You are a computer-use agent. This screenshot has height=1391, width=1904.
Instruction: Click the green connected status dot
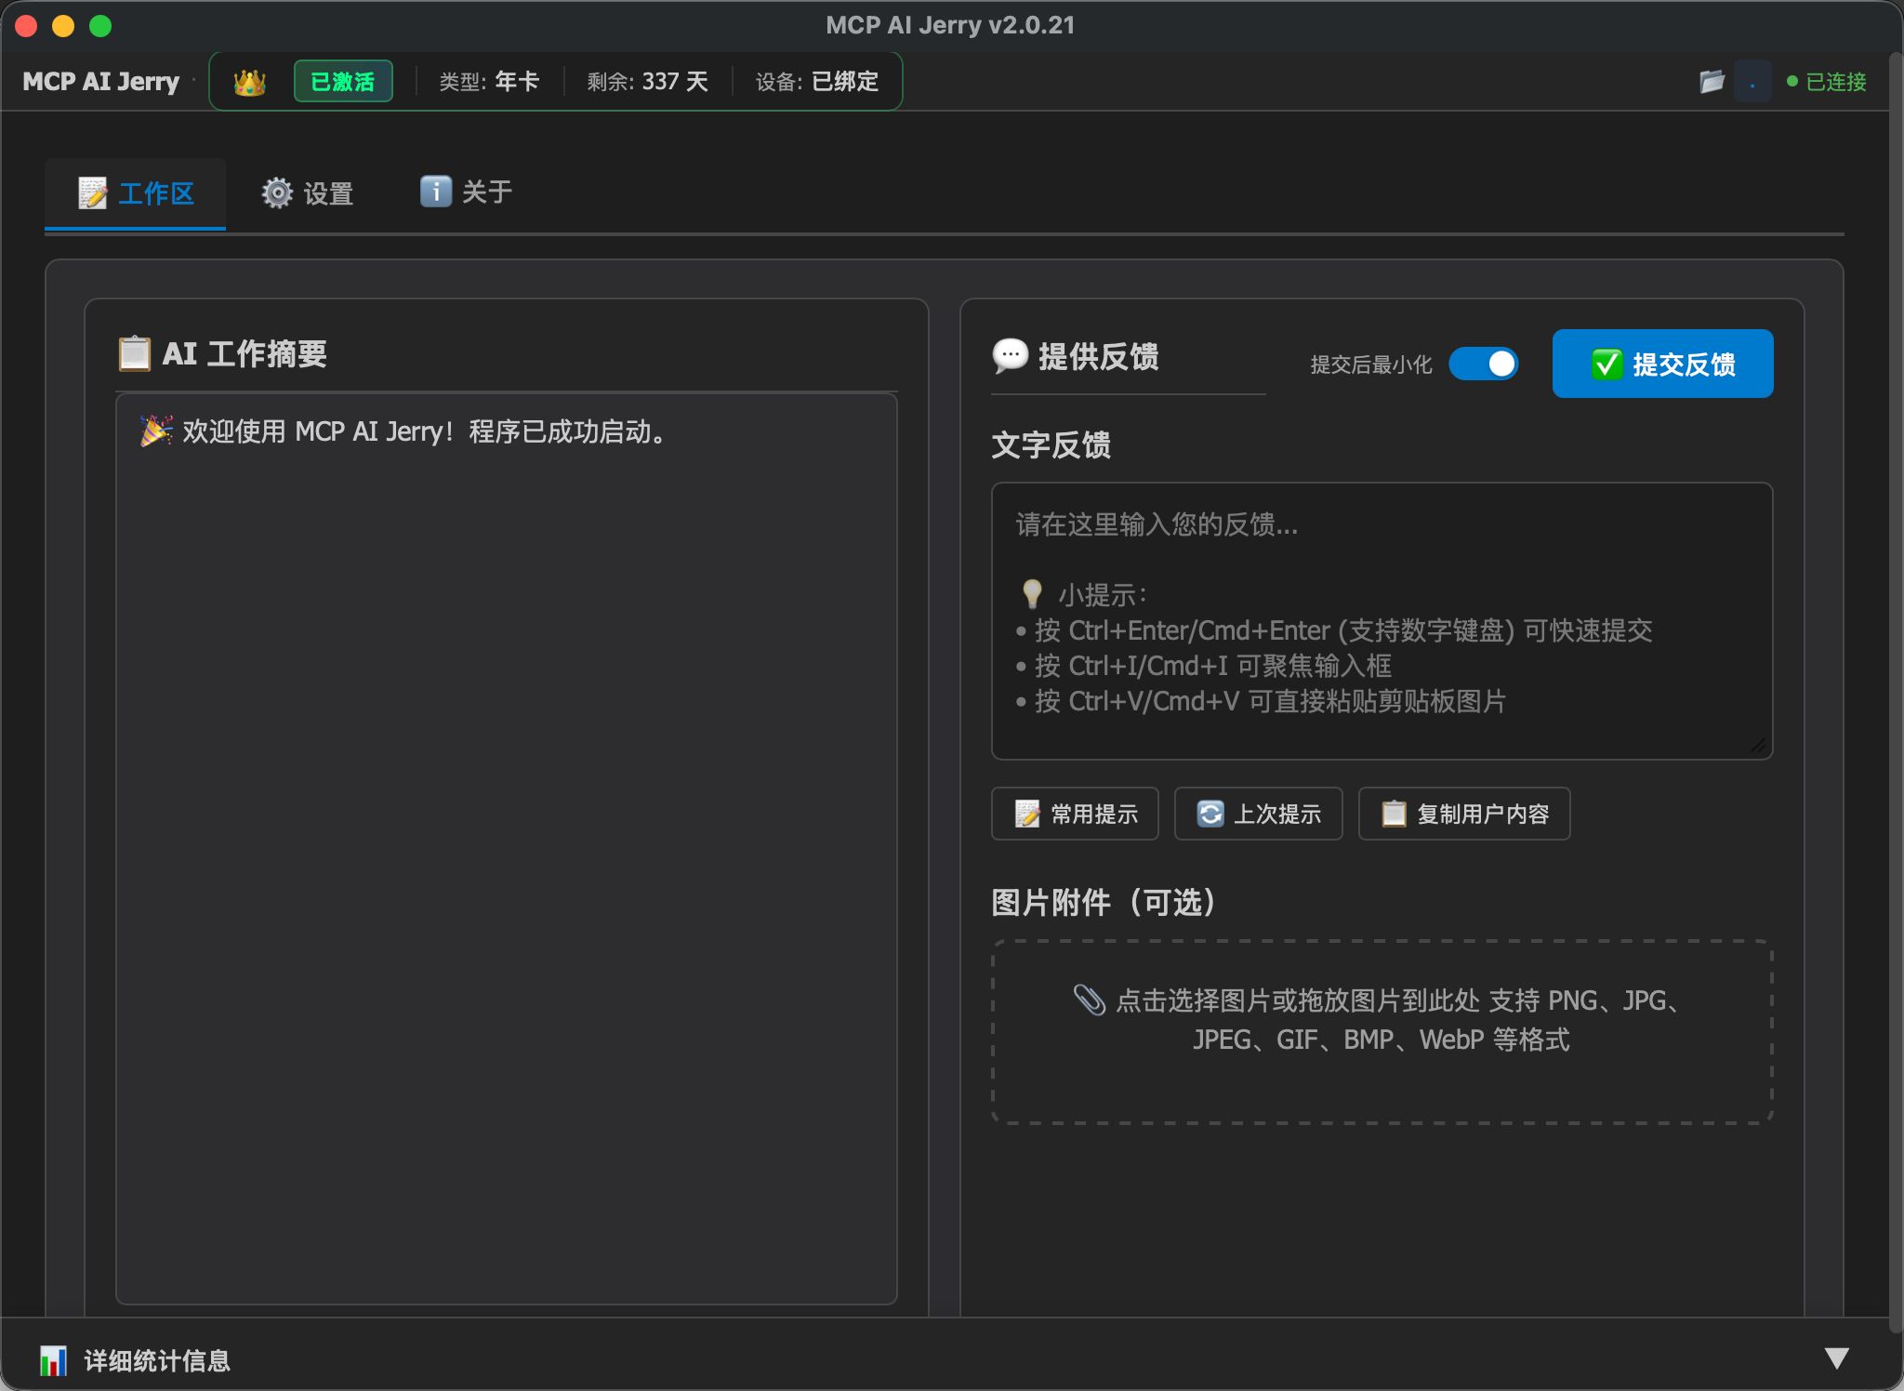click(x=1792, y=82)
